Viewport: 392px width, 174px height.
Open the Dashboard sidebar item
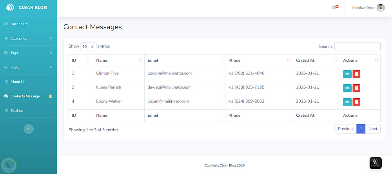(19, 24)
